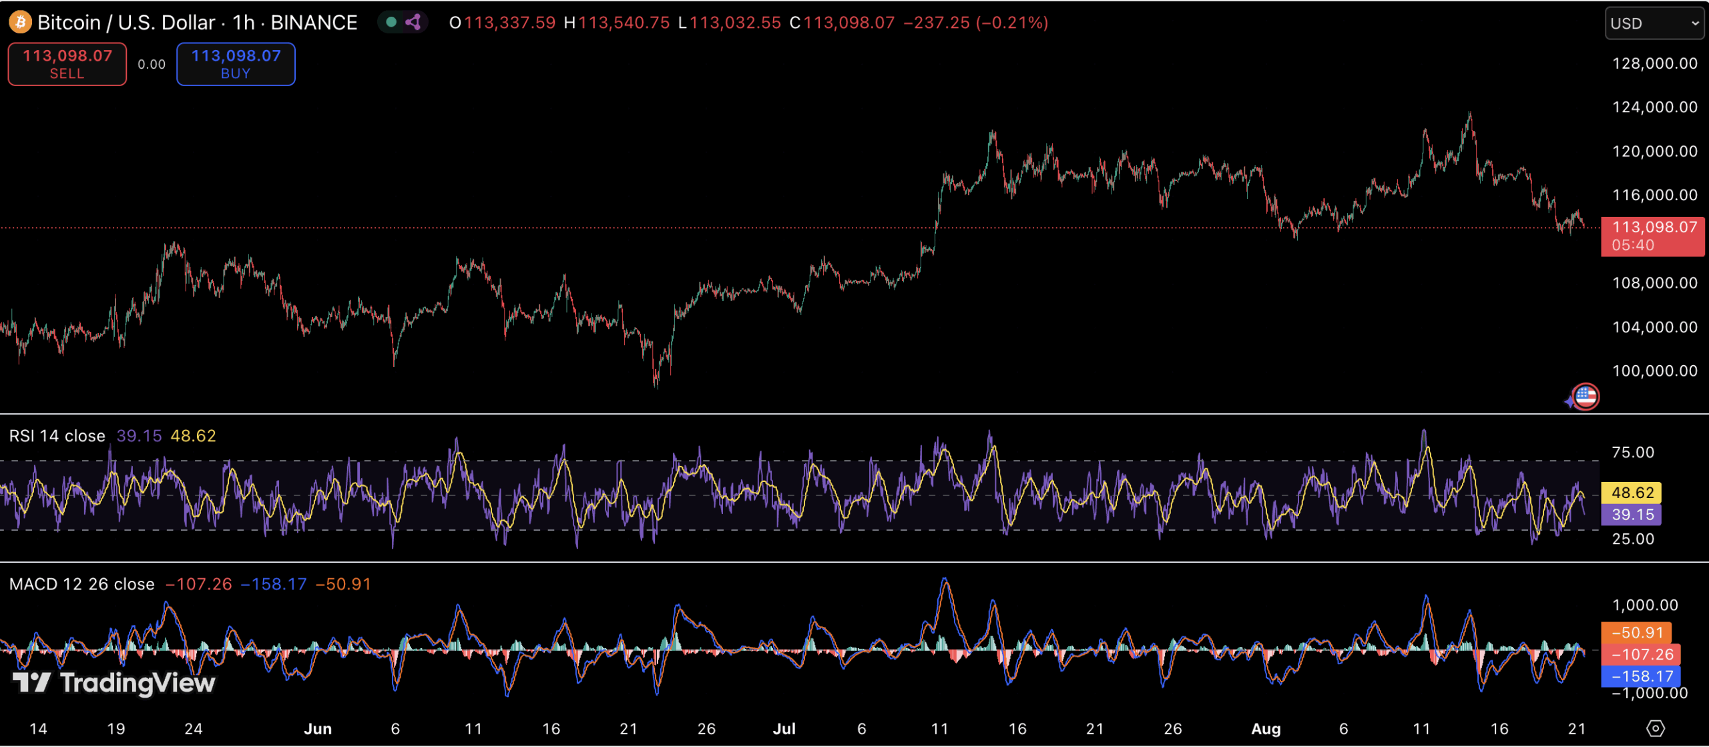Viewport: 1709px width, 747px height.
Task: Click the purple data network icon
Action: tap(413, 23)
